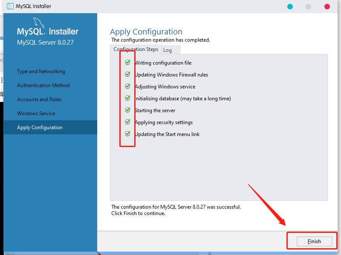The width and height of the screenshot is (341, 255).
Task: Click the 'Updating Windows Firewall rules' step text
Action: pyautogui.click(x=171, y=75)
